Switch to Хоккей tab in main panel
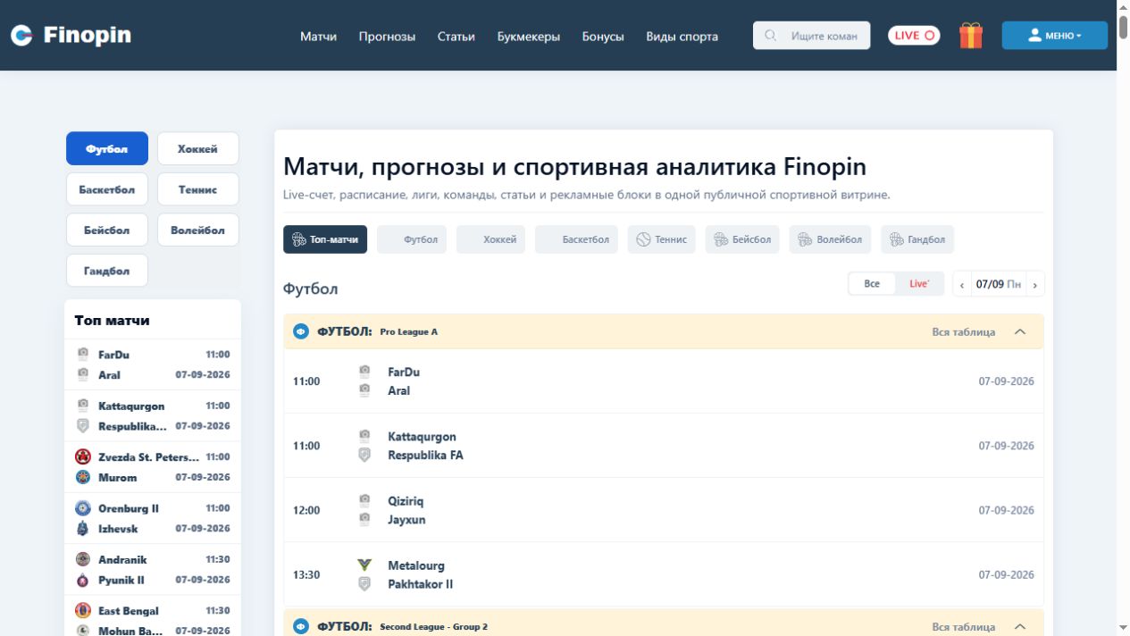1130x636 pixels. coord(490,239)
